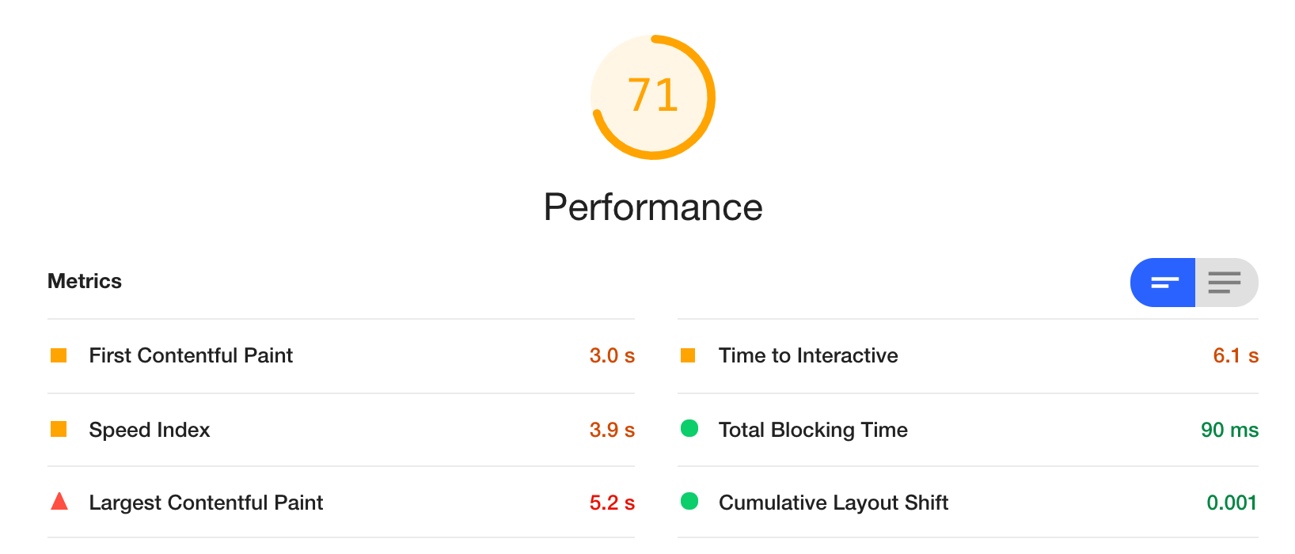The width and height of the screenshot is (1295, 554).
Task: Click the Time to Interactive label
Action: 808,355
